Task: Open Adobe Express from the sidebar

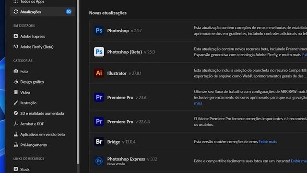Action: coord(33,37)
